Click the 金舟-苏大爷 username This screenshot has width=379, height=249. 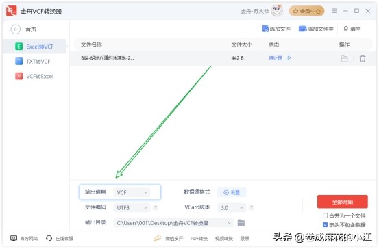click(x=254, y=11)
